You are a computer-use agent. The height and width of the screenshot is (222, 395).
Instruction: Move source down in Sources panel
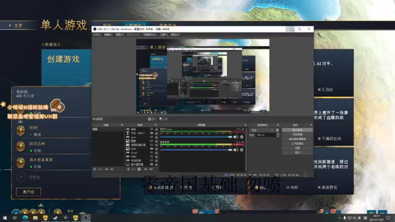(x=151, y=169)
